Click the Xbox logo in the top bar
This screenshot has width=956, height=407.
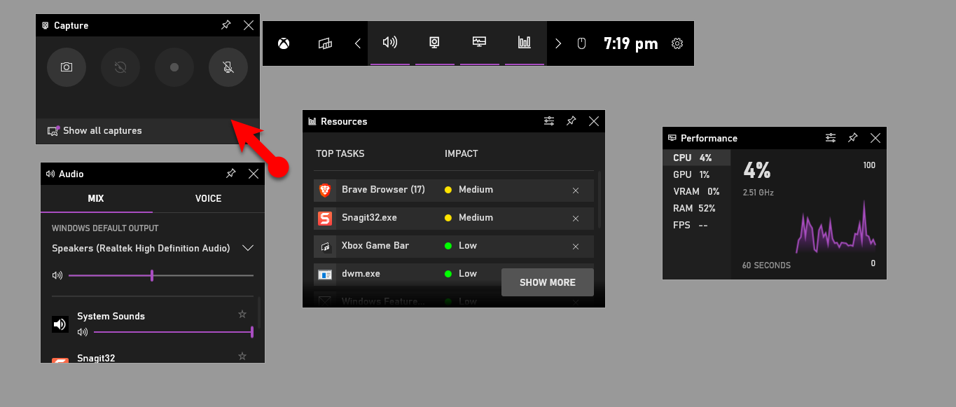284,43
